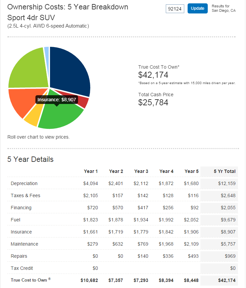Click the Tax Credit row label

coord(22,268)
